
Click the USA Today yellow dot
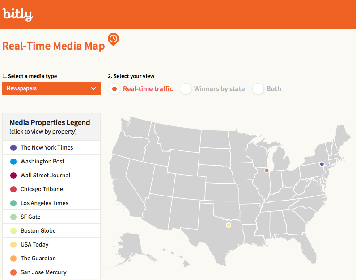tap(13, 245)
